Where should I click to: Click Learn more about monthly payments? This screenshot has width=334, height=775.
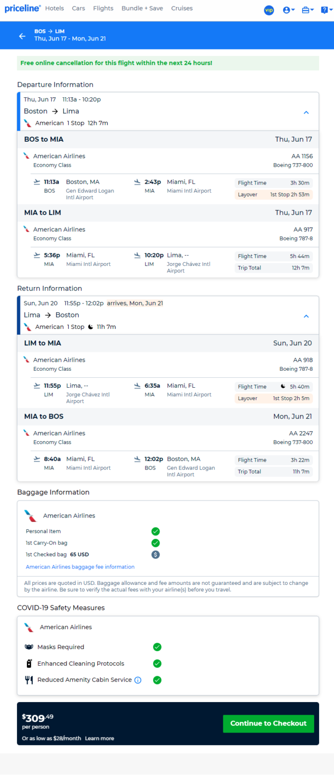99,738
